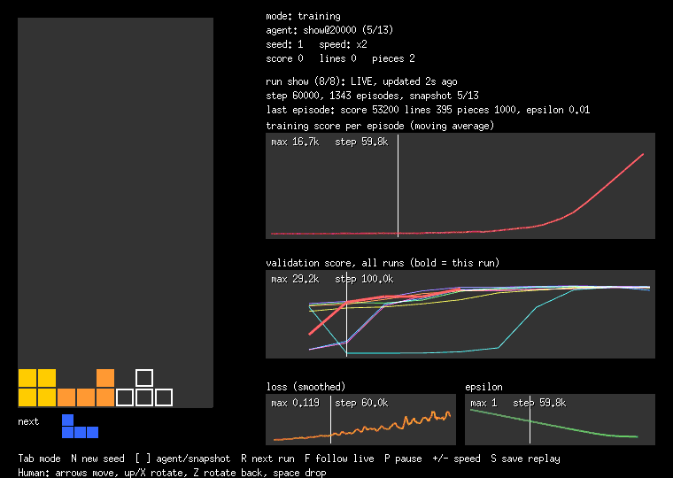673x478 pixels.
Task: Click the '[ ] agent/snapshot' hint
Action: point(182,459)
